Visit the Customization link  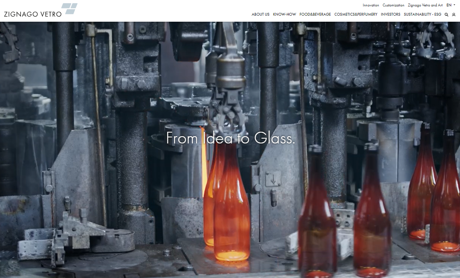393,5
